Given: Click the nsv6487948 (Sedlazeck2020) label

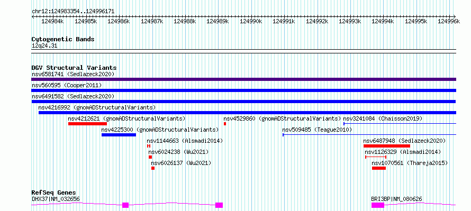Looking at the screenshot, I should click(404, 141).
